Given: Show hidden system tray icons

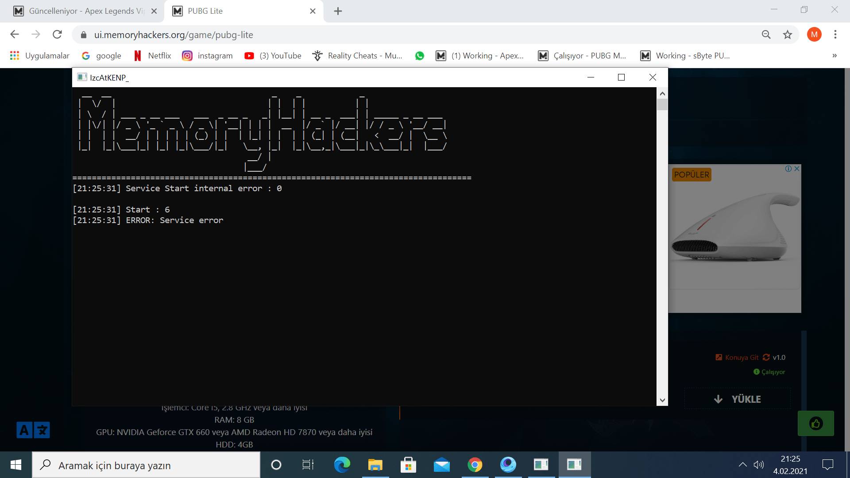Looking at the screenshot, I should coord(743,465).
